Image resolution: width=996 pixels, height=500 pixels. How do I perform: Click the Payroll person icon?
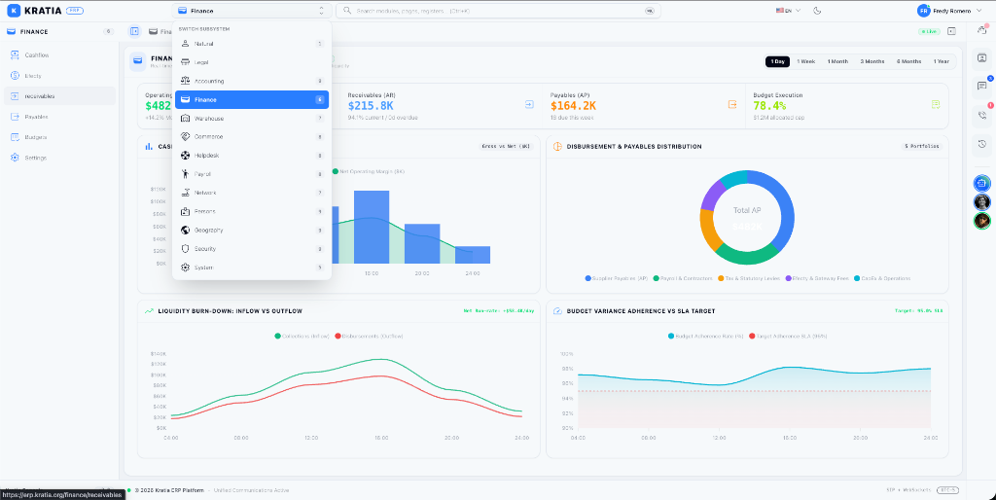185,174
